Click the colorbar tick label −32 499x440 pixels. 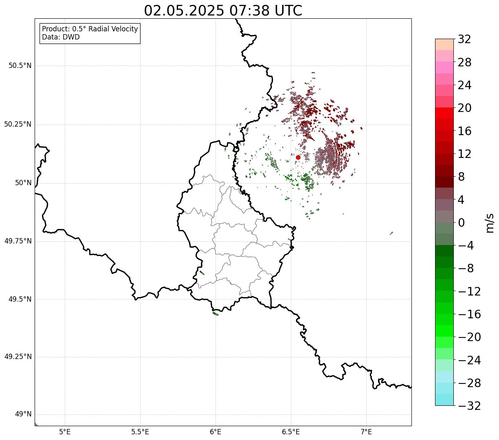[469, 406]
